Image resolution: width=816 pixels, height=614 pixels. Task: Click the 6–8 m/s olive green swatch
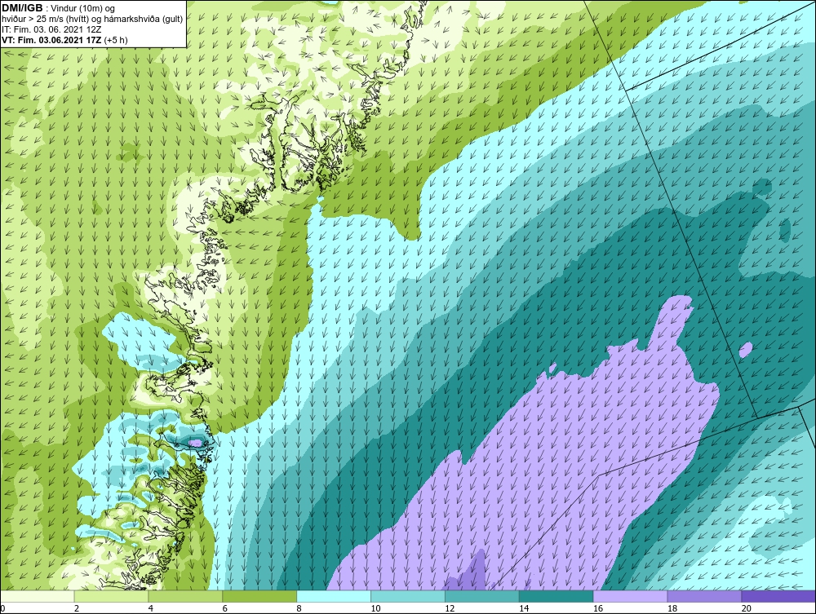pyautogui.click(x=259, y=596)
